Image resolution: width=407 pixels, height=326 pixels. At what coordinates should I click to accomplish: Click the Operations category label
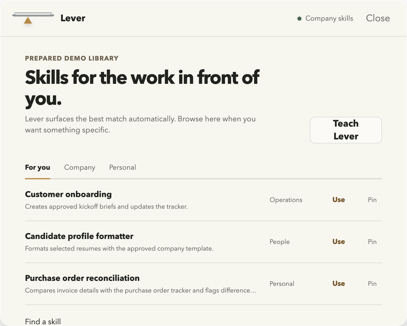(x=286, y=200)
